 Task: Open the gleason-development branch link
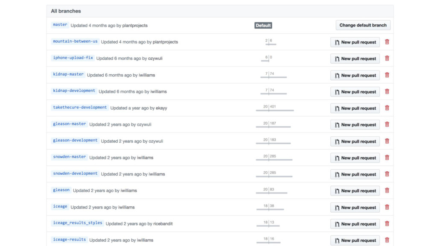pos(75,140)
